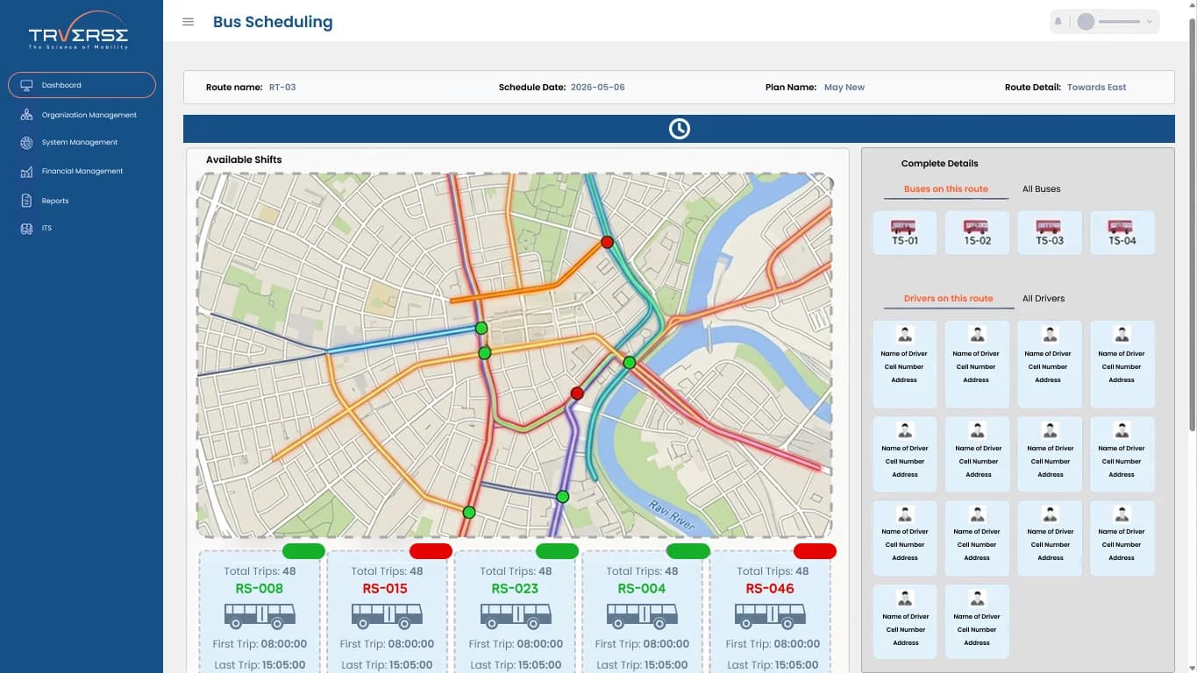1197x673 pixels.
Task: Select the RS-023 shift card
Action: (516, 612)
